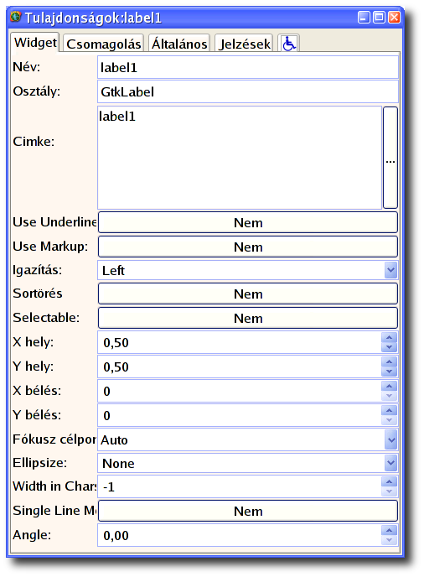Increase Width in Chars with up arrow
The width and height of the screenshot is (424, 577).
click(389, 481)
